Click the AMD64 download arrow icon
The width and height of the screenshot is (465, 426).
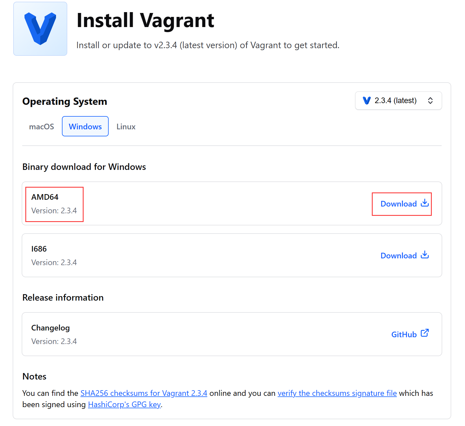coord(424,203)
